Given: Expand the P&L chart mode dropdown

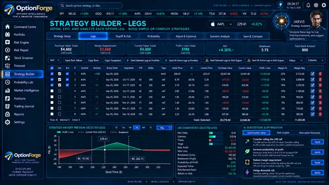Looking at the screenshot, I should (x=164, y=128).
